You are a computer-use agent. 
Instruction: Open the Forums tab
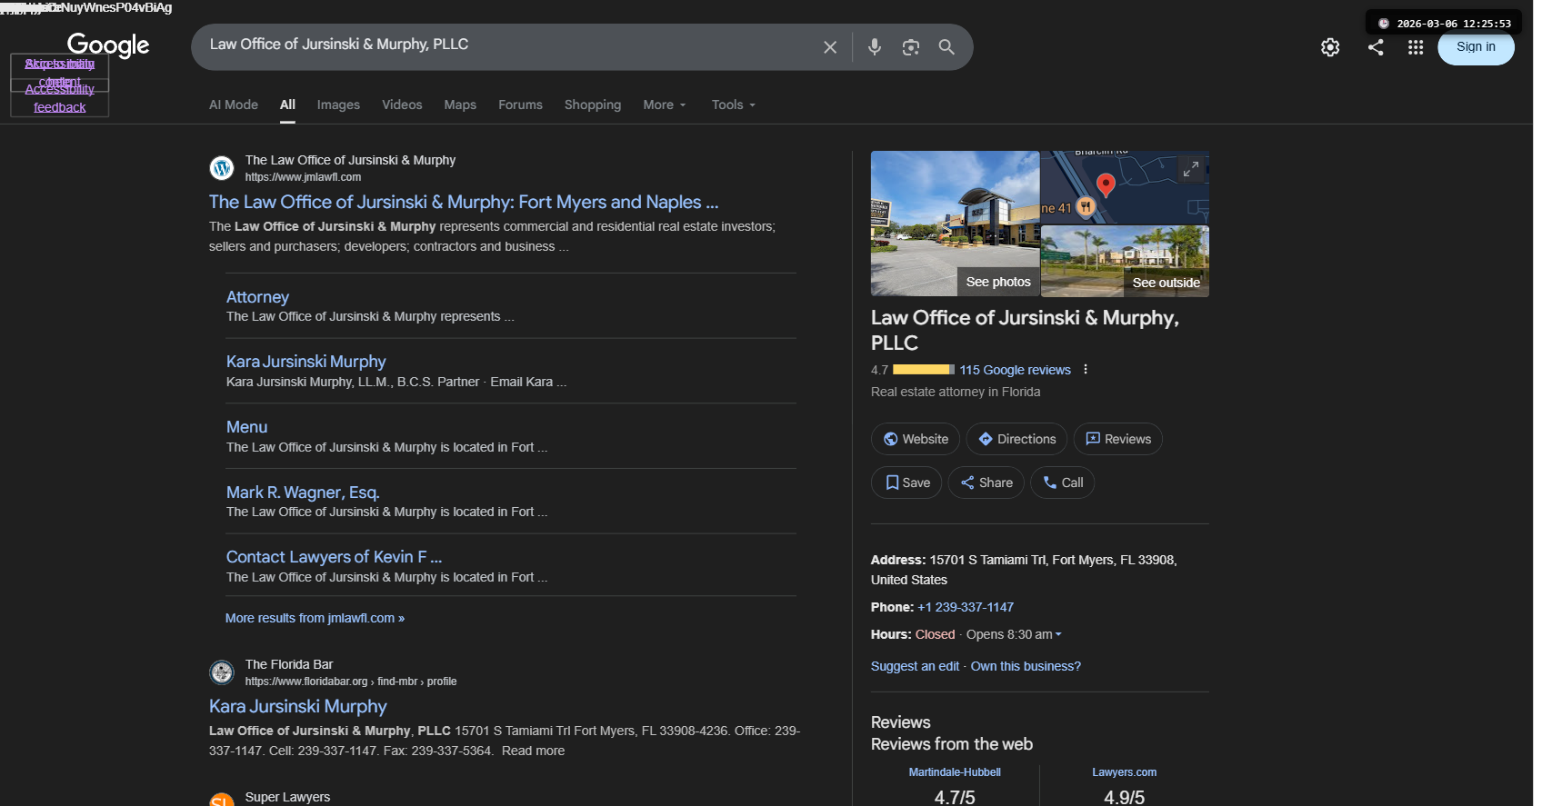pos(520,104)
